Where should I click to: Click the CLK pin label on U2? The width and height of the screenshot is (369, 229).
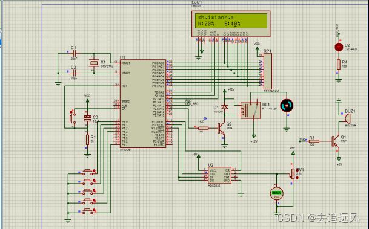point(213,175)
